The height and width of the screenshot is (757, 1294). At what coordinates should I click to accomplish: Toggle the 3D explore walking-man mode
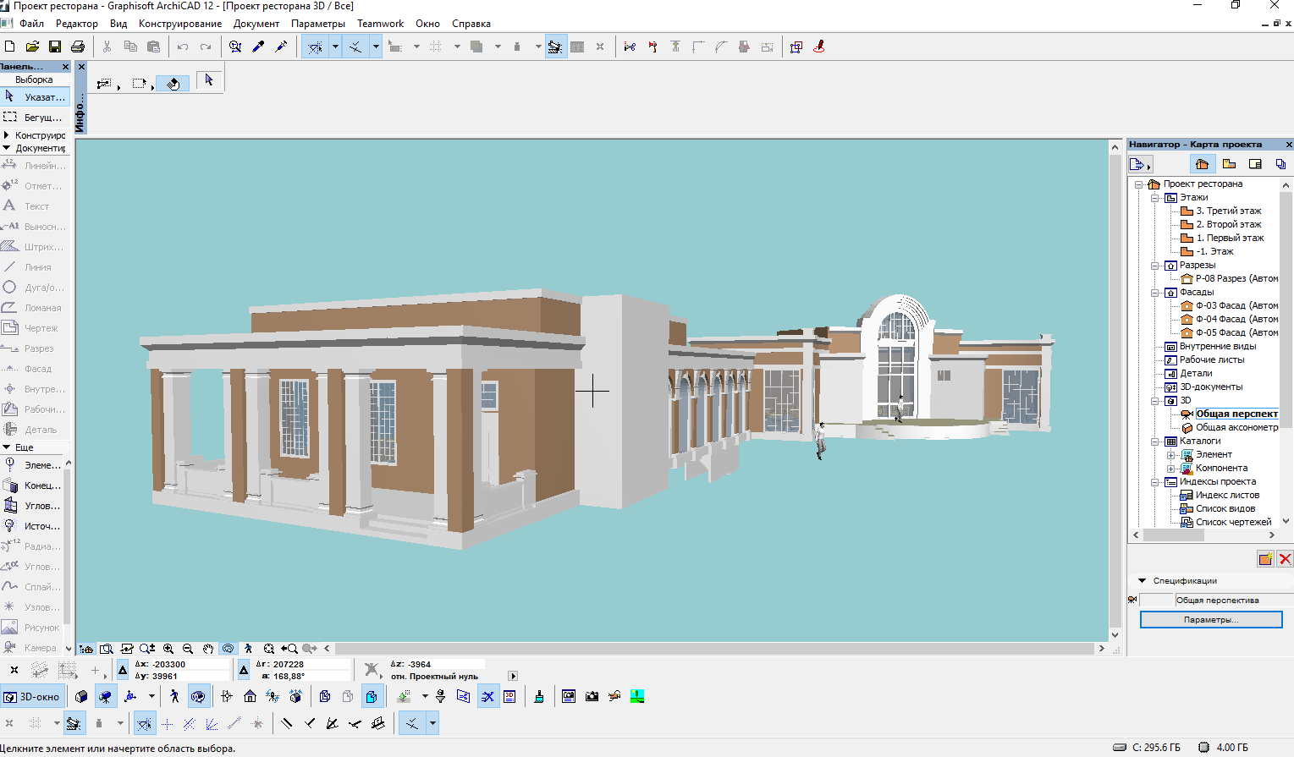174,696
